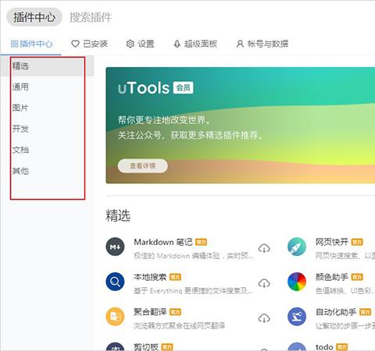Open the 聚合翻译 plugin title
The height and width of the screenshot is (351, 375).
point(150,312)
